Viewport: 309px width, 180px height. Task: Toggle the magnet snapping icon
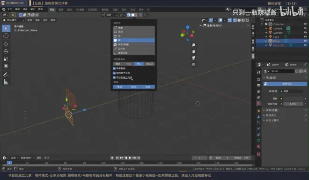tap(129, 15)
